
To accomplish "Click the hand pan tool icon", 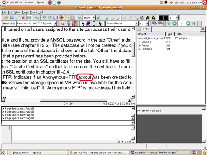I will pos(67,18).
